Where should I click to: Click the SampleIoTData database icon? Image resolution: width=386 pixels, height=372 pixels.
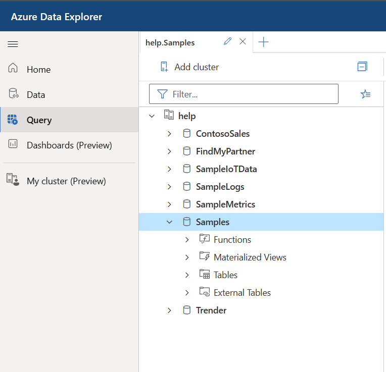click(187, 169)
